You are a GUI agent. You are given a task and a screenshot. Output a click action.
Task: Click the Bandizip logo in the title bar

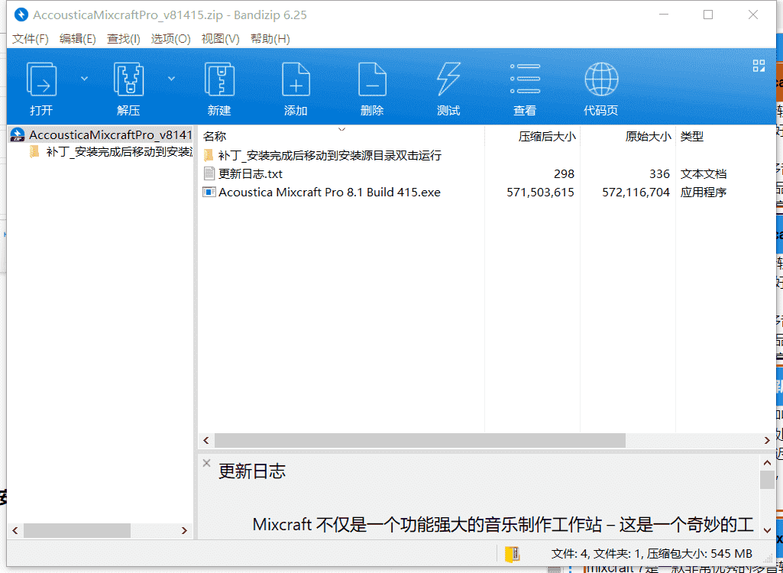point(21,15)
